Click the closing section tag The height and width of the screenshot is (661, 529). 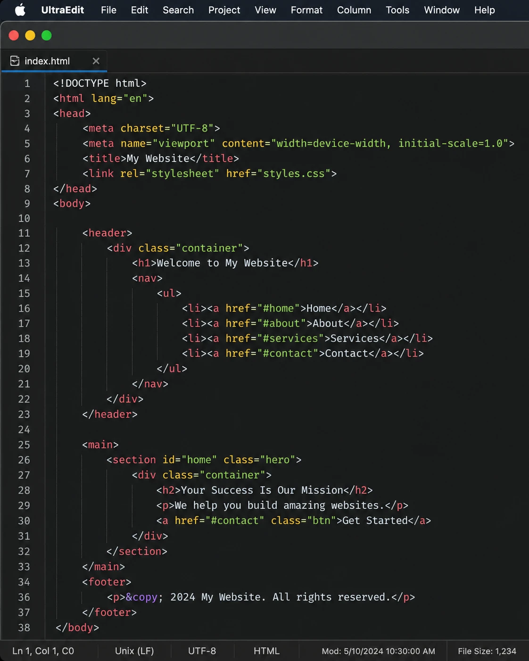[137, 552]
